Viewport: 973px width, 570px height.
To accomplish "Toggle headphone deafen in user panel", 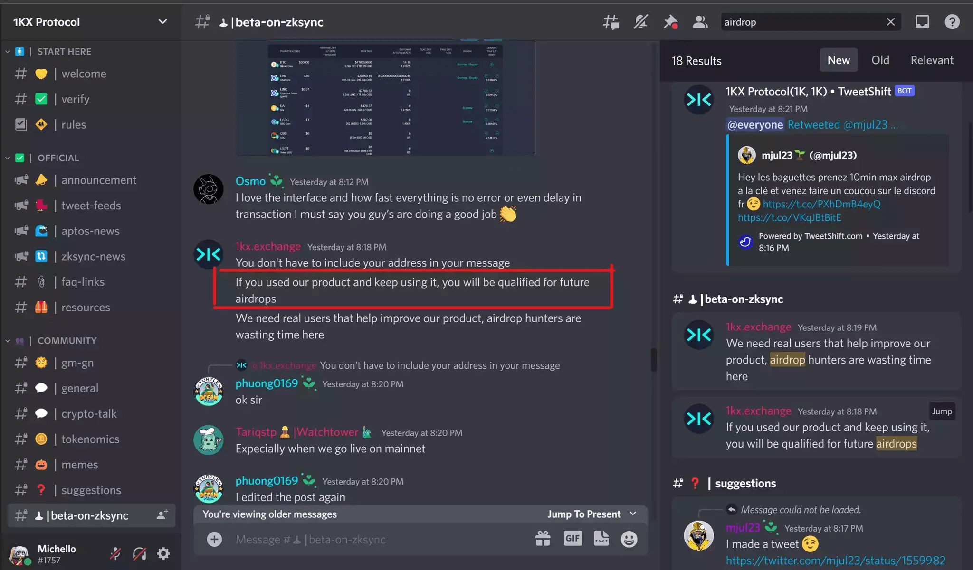I will point(139,553).
